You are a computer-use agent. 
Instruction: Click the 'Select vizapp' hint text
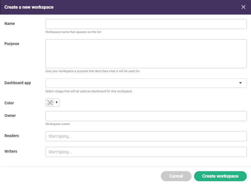click(89, 91)
